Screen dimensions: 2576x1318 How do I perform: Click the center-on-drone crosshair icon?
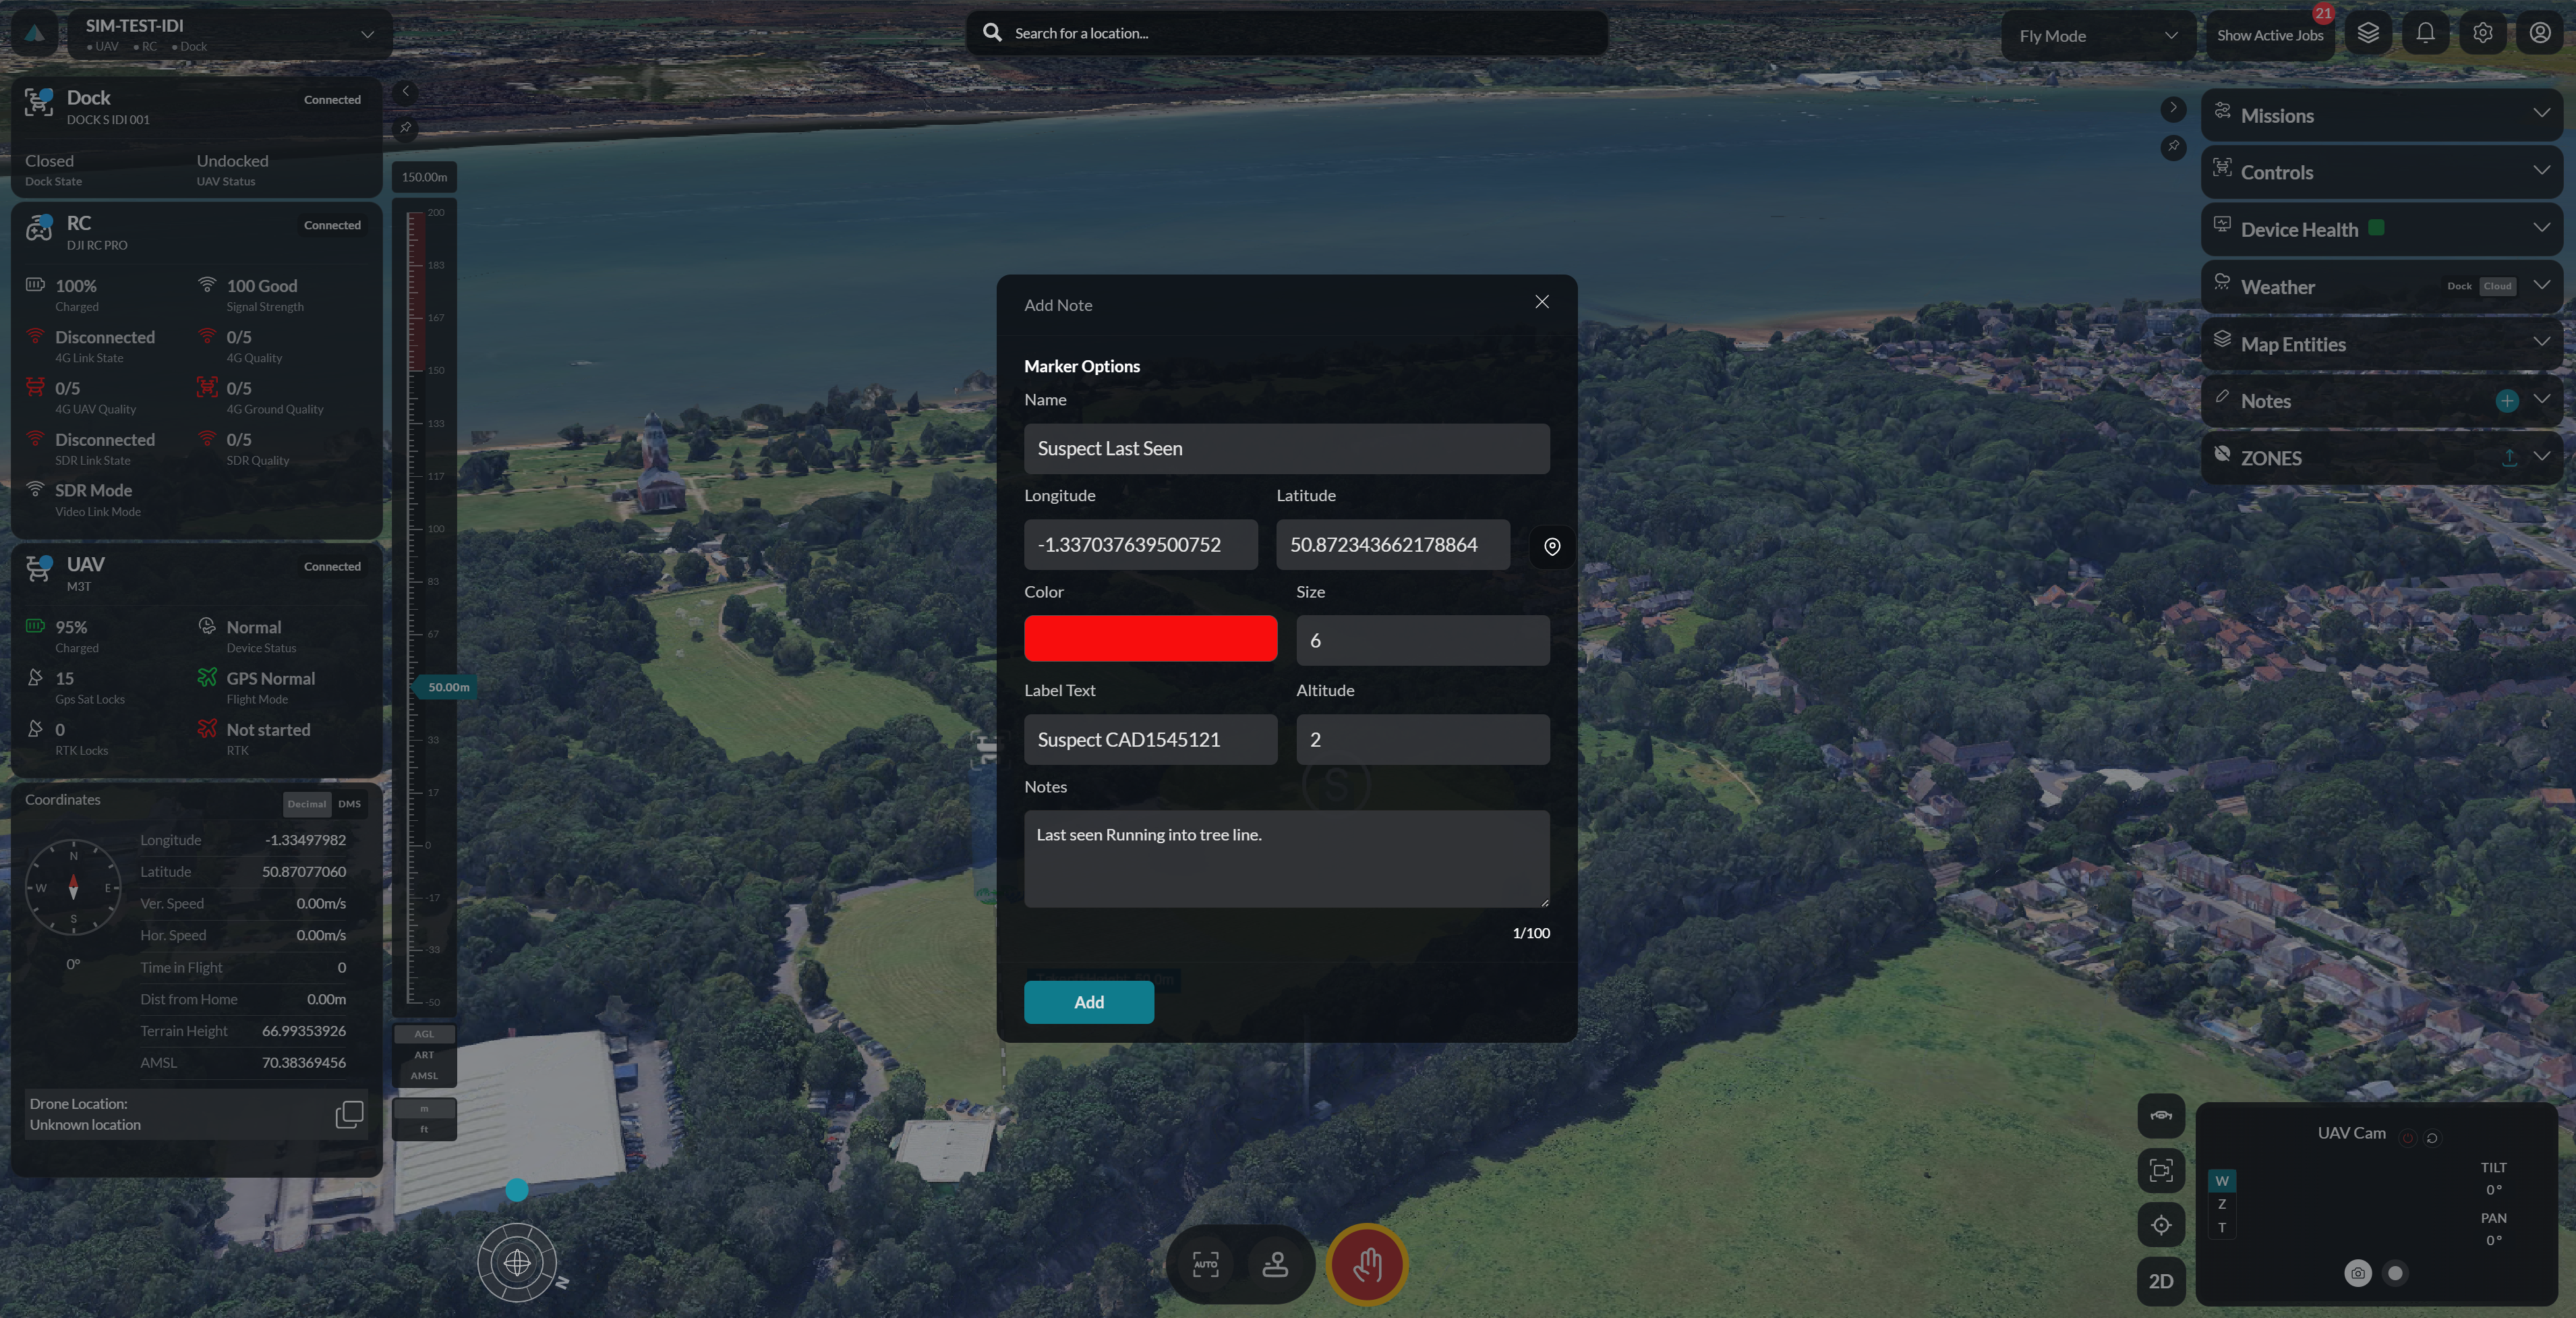(2160, 1225)
